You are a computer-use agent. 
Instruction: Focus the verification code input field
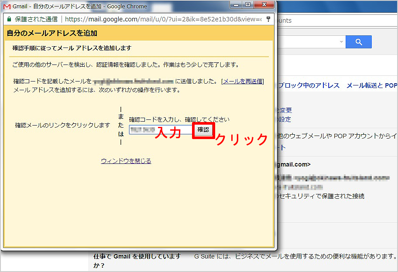click(x=161, y=130)
